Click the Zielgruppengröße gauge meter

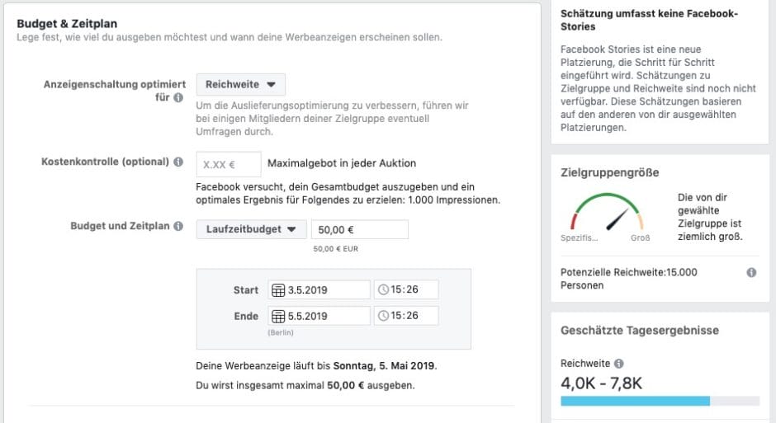(x=606, y=214)
